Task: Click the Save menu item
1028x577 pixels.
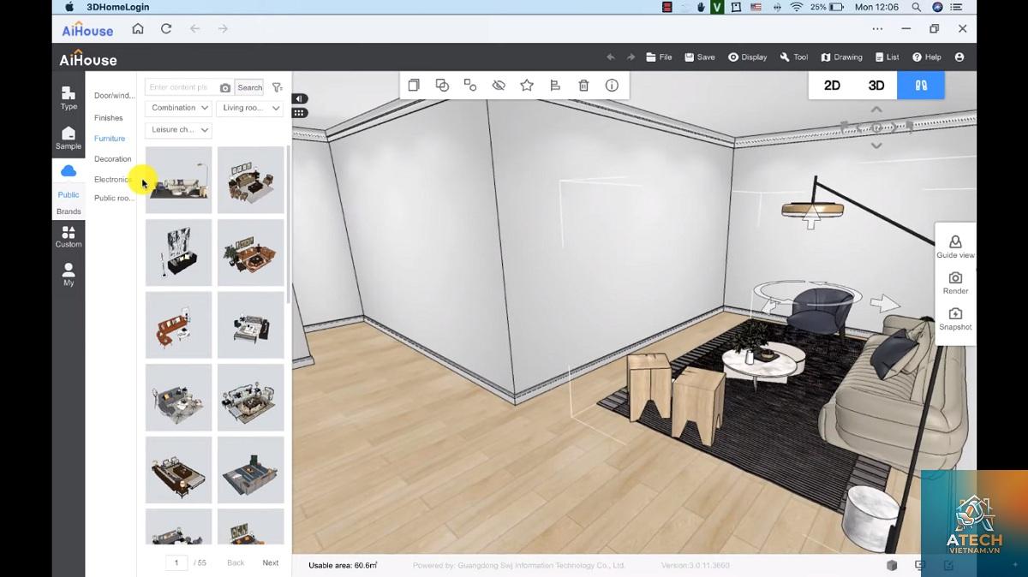Action: pos(700,57)
